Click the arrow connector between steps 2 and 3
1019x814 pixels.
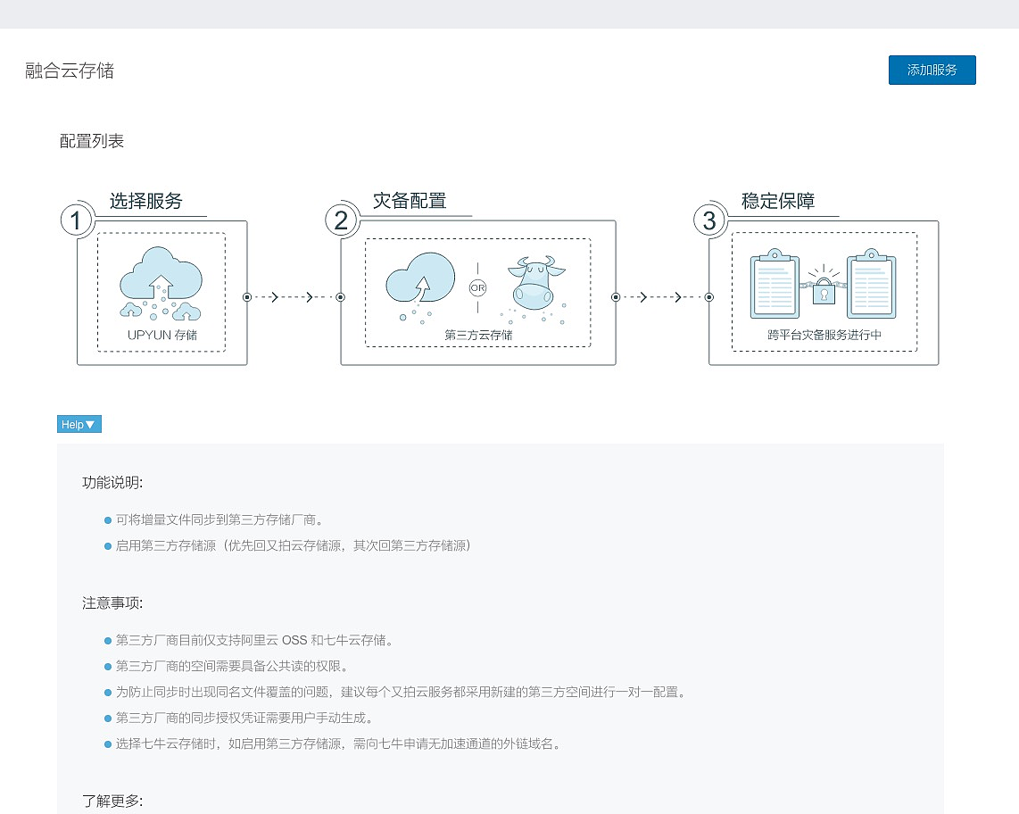pos(662,297)
